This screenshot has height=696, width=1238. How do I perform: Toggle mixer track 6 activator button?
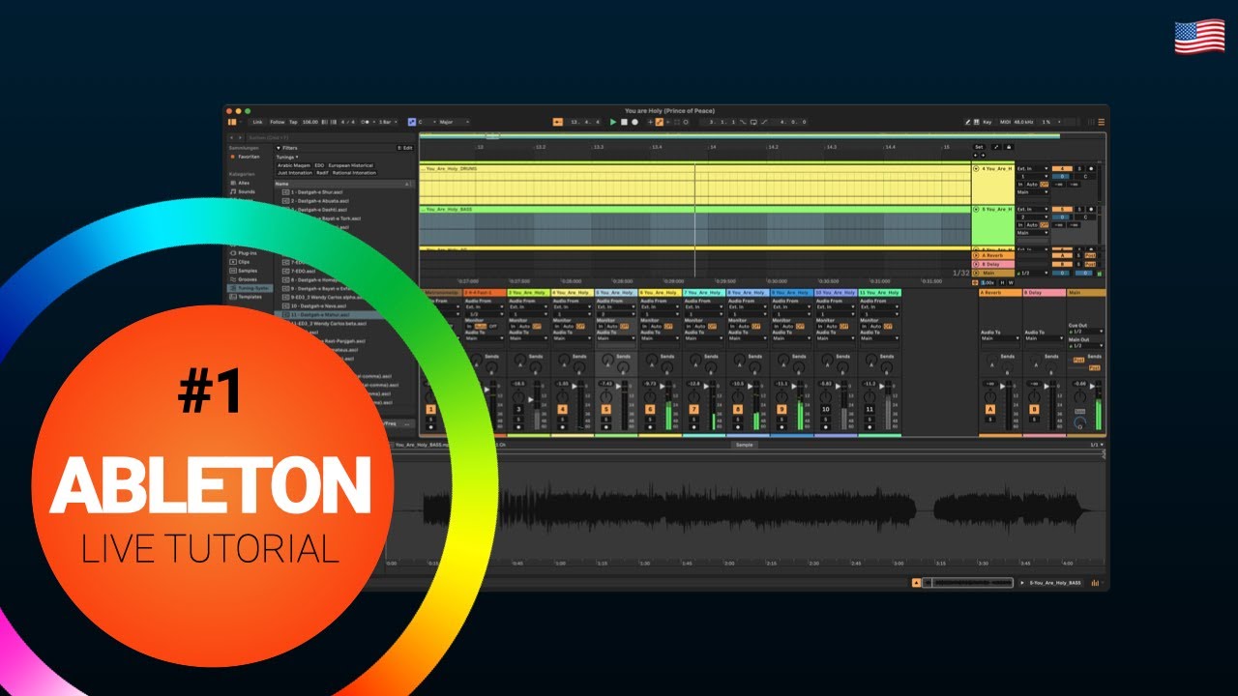click(650, 410)
